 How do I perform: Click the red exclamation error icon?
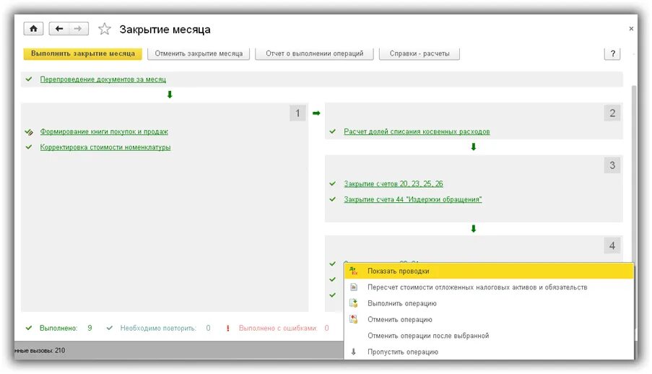click(x=228, y=329)
